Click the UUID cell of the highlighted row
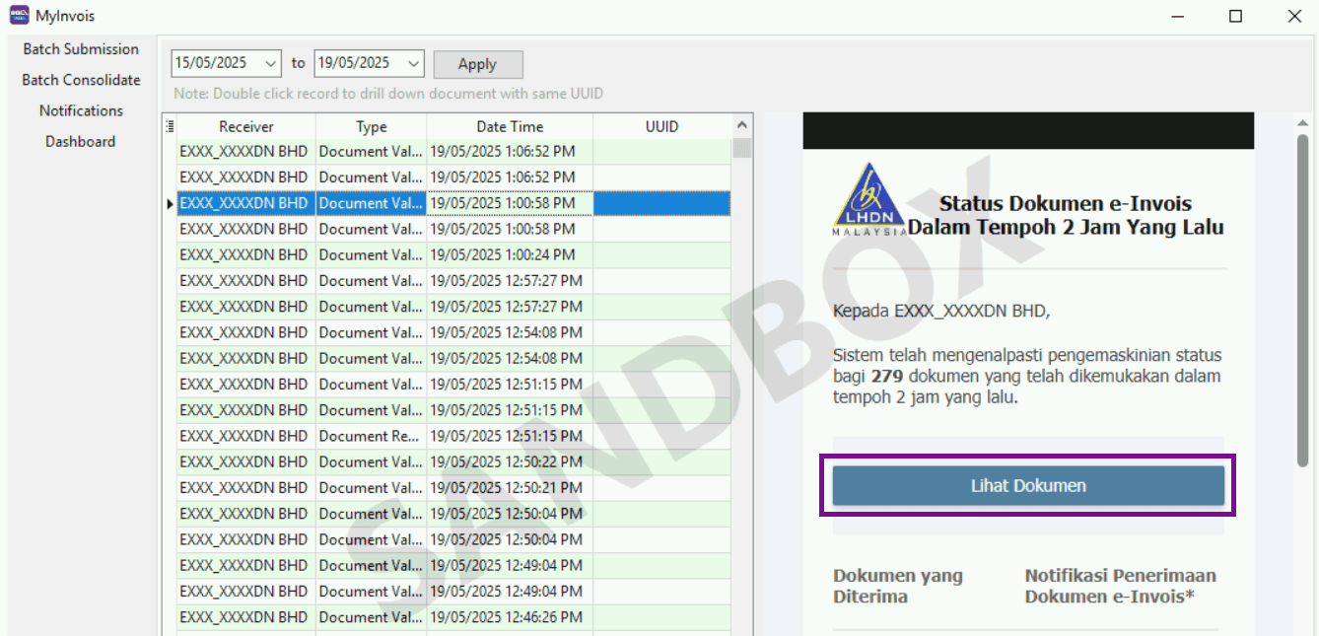 tap(662, 203)
